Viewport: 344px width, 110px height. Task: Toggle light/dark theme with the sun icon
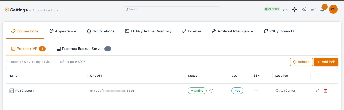pos(294,10)
